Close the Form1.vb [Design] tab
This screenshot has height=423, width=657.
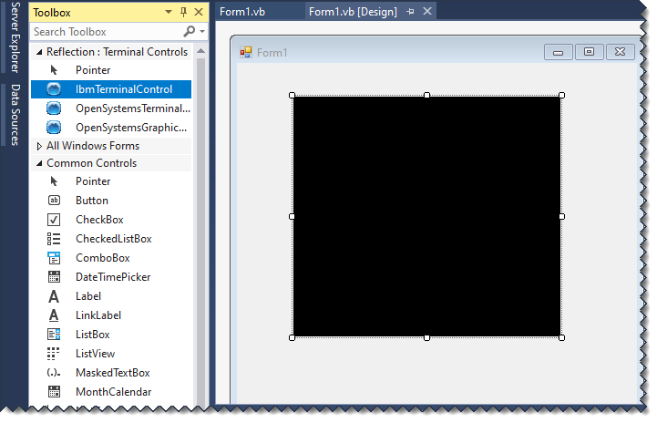[x=427, y=11]
